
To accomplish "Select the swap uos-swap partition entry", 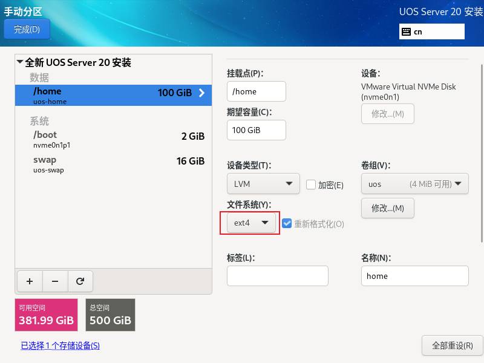I will (113, 164).
